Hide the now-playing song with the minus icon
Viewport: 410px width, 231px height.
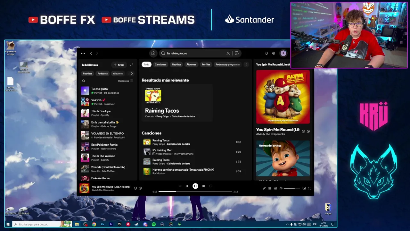click(x=135, y=188)
